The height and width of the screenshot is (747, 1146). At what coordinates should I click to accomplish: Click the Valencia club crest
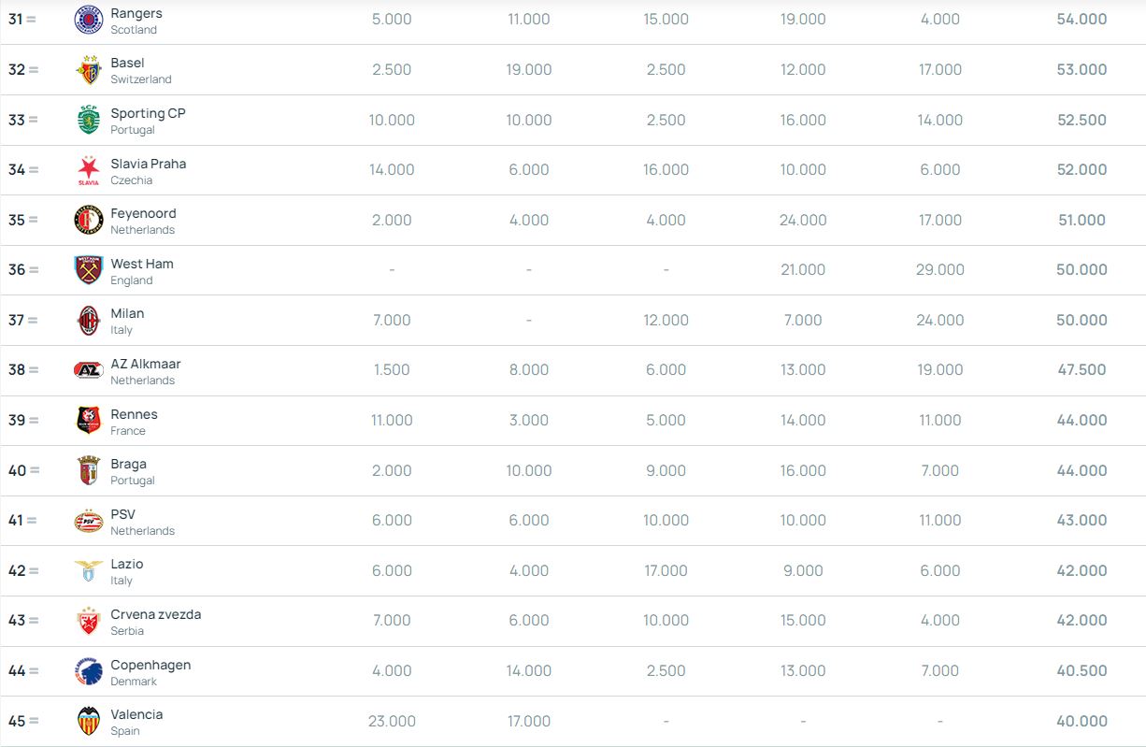click(89, 721)
